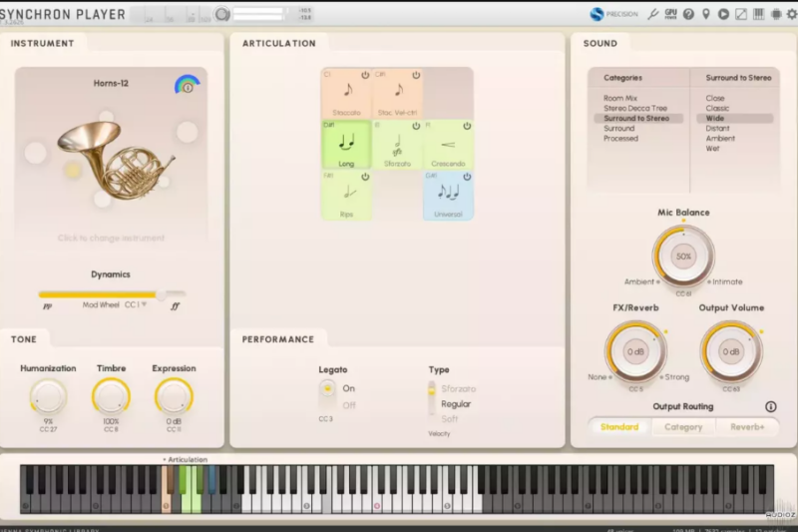This screenshot has width=798, height=532.
Task: Select Surround to Stereo category
Action: 638,118
